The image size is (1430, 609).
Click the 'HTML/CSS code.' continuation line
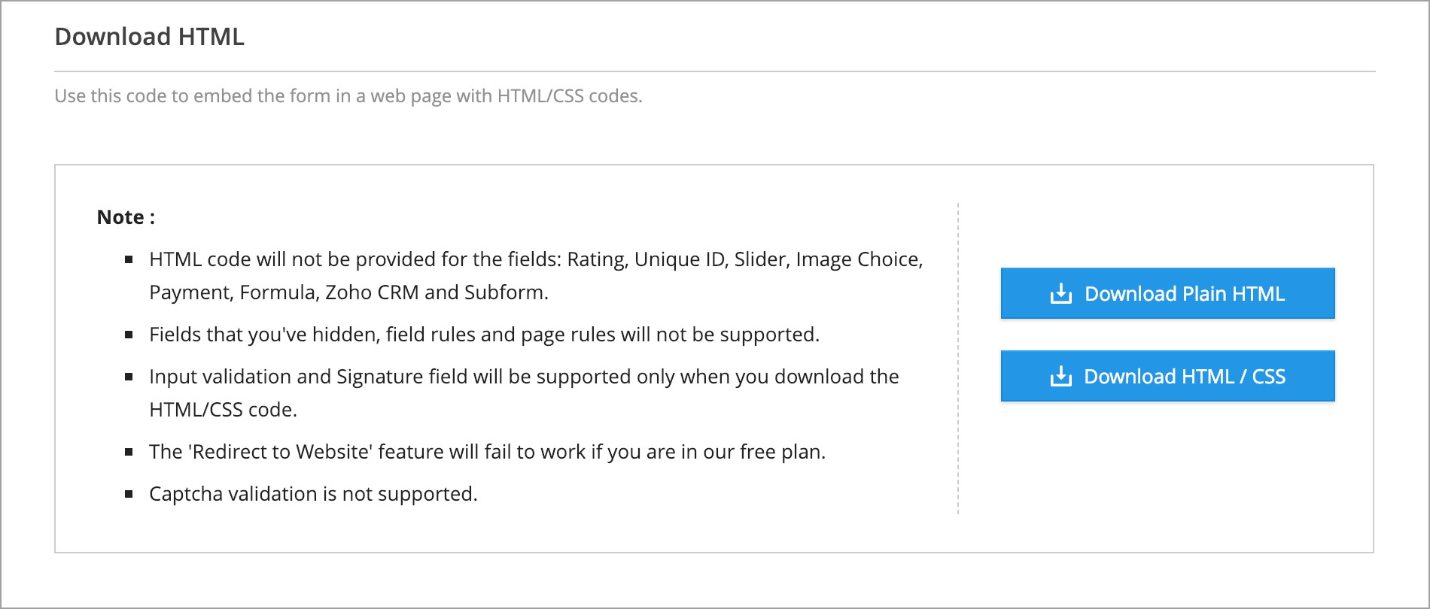[x=224, y=410]
